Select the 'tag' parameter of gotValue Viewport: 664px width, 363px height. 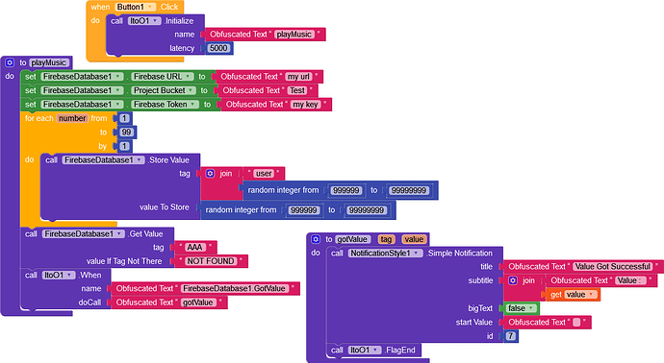pyautogui.click(x=386, y=239)
